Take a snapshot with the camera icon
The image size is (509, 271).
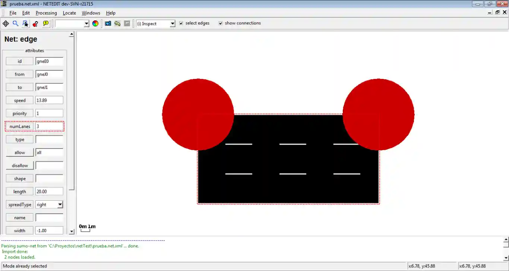pyautogui.click(x=108, y=23)
